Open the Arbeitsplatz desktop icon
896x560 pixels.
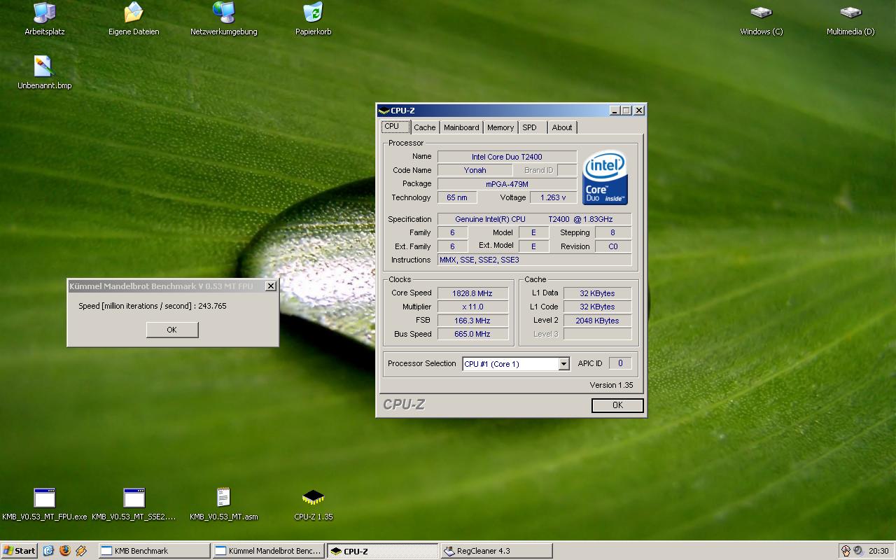point(44,13)
